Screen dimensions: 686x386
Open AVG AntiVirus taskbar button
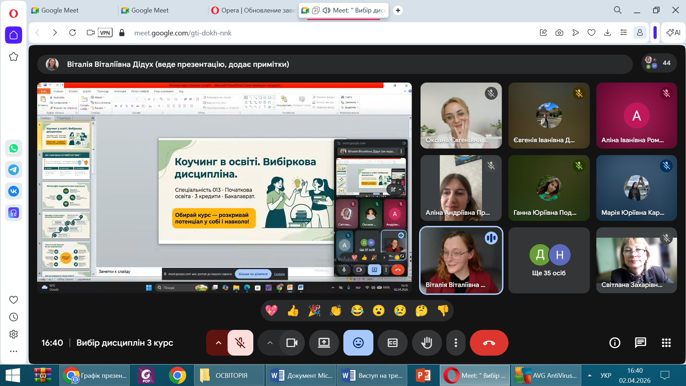tap(546, 376)
